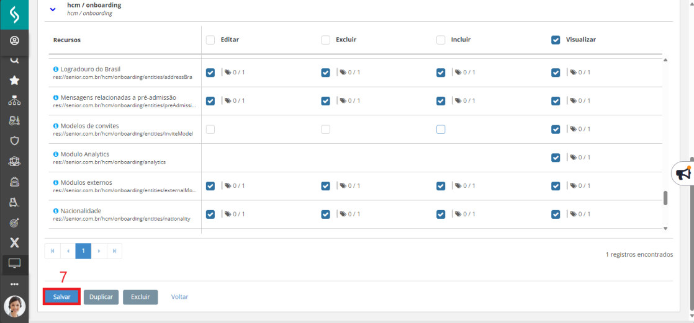Open the user profile icon in sidebar
This screenshot has width=694, height=323.
(x=14, y=41)
